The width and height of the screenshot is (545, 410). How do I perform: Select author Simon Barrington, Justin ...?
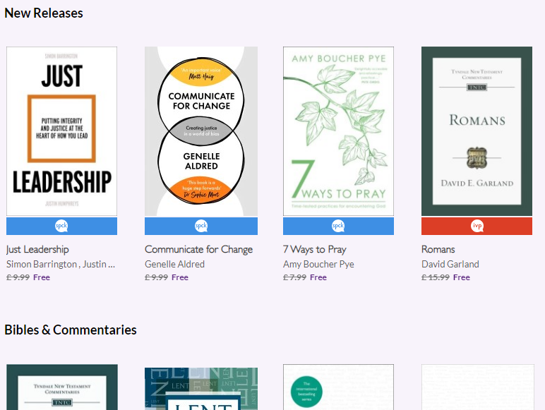[x=61, y=265]
